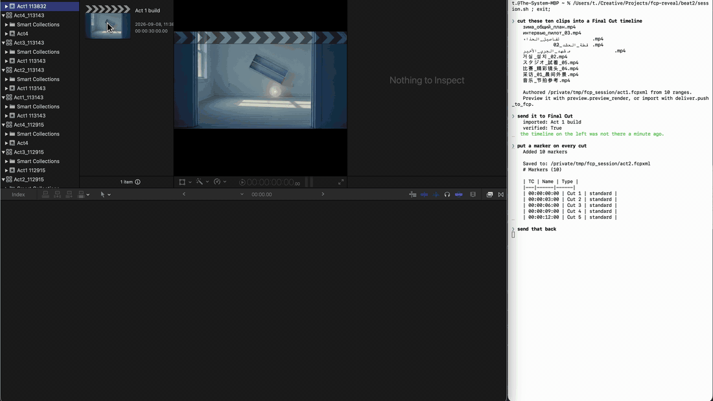Image resolution: width=713 pixels, height=401 pixels.
Task: Click the Insert edit icon
Action: tap(57, 195)
